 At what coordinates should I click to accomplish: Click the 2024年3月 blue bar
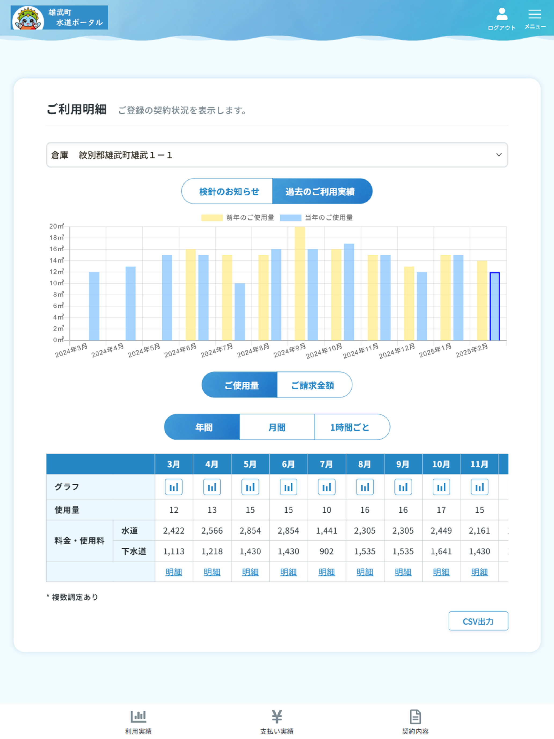[94, 306]
